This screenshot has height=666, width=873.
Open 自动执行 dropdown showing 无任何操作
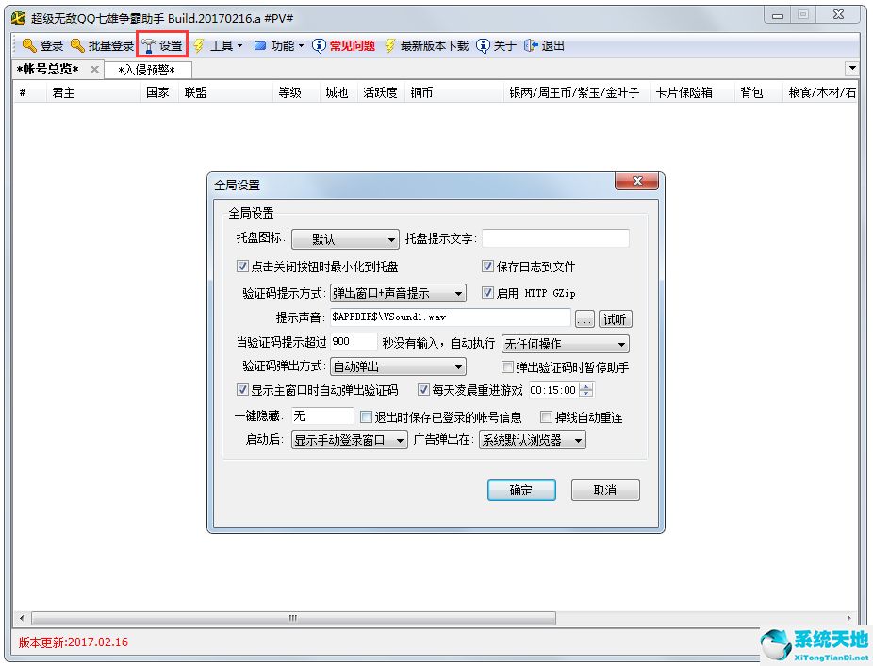tap(565, 344)
